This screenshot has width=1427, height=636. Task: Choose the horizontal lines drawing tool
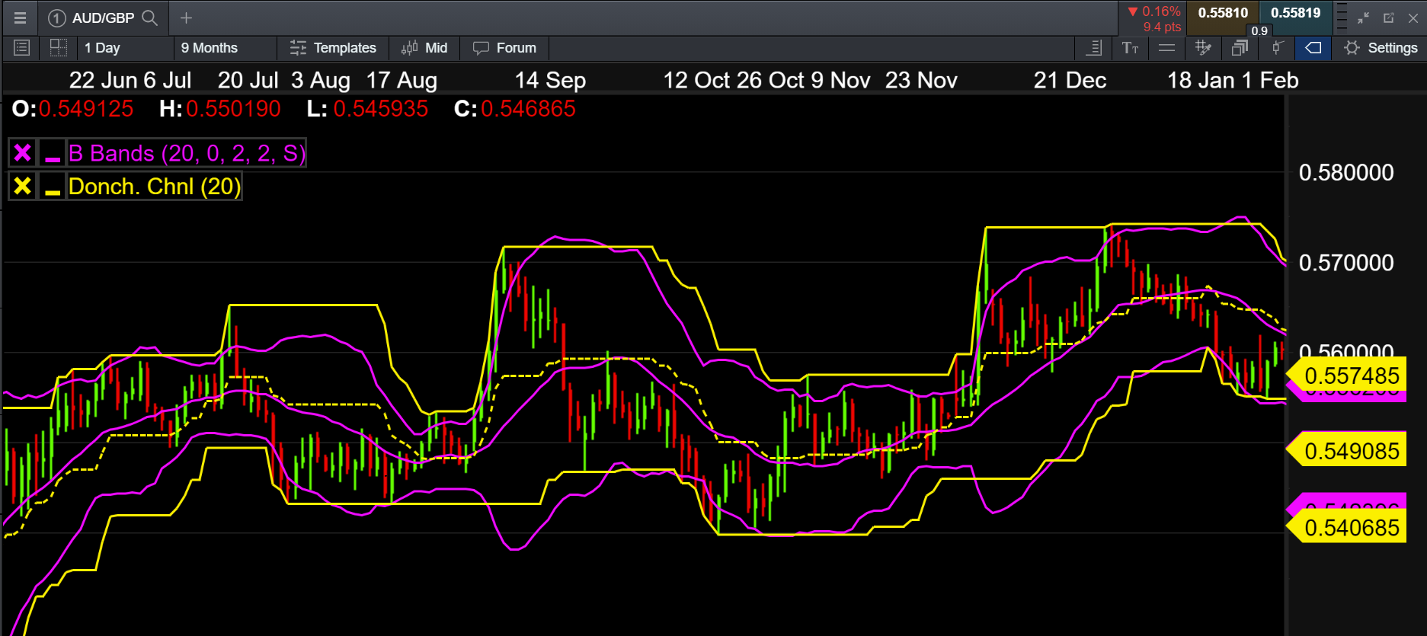click(1166, 48)
